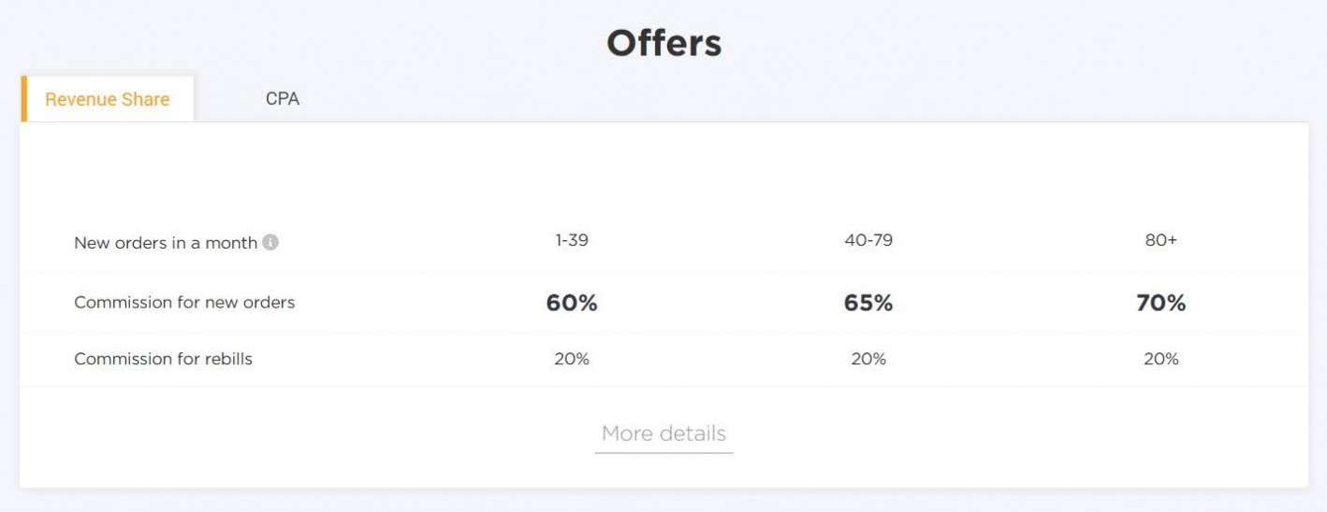This screenshot has width=1327, height=512.
Task: Click the New orders in a month label
Action: 166,243
